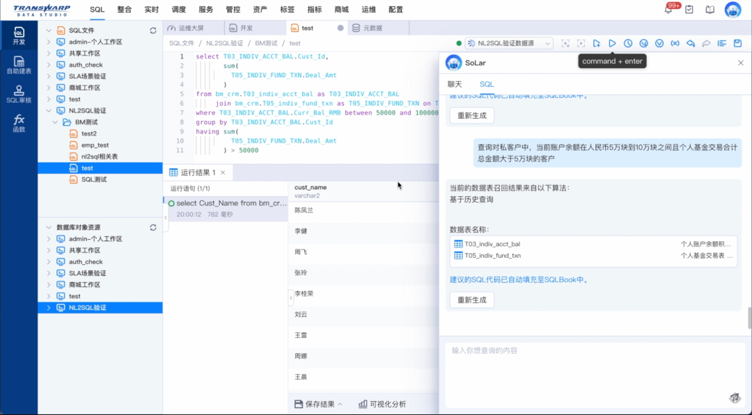Click the send icon in the SoLar input
Viewport: 752px width, 415px height.
(735, 398)
